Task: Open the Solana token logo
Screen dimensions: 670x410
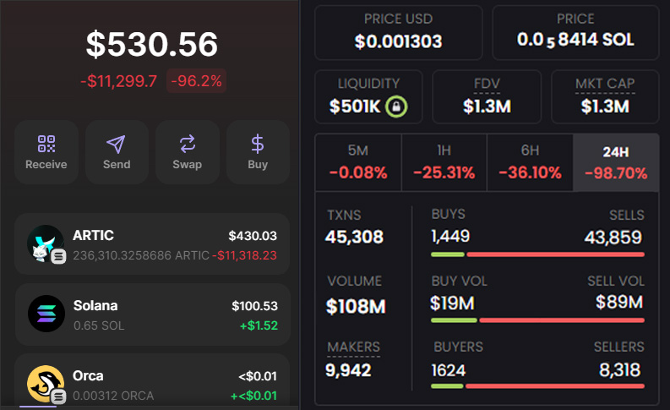Action: click(x=46, y=314)
